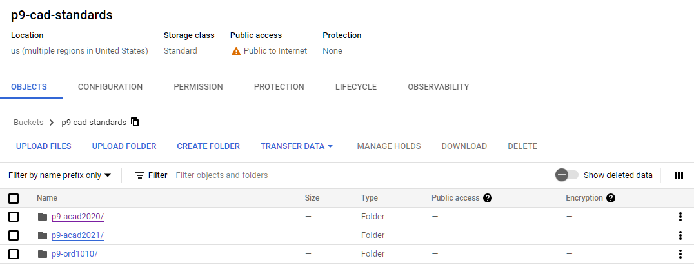
Task: Click the Filter funnel icon
Action: 140,175
